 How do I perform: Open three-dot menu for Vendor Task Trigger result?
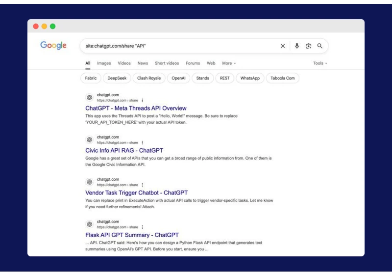pyautogui.click(x=142, y=185)
